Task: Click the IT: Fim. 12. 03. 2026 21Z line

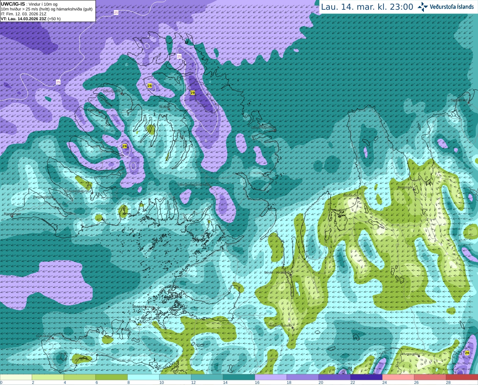Action: coord(24,14)
